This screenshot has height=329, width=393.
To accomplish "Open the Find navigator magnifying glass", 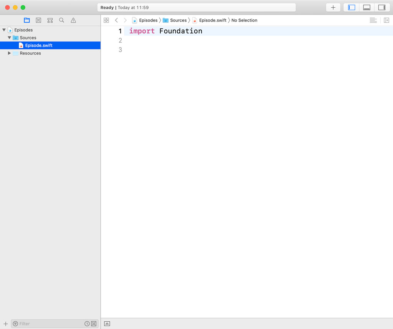I will coord(61,20).
